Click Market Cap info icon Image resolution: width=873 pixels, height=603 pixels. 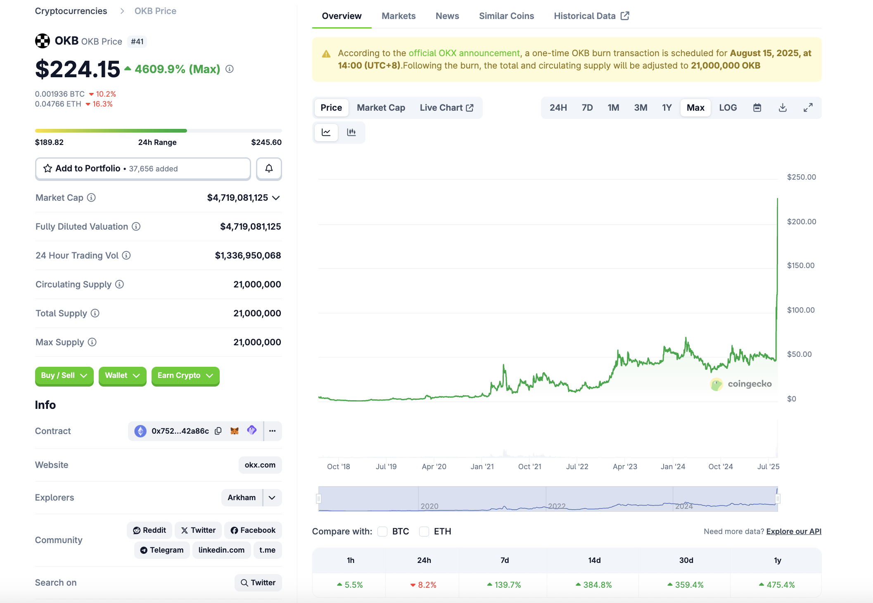(92, 198)
